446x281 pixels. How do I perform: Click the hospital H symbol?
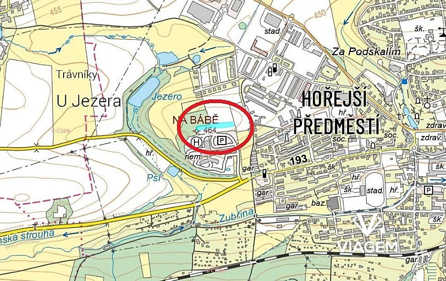(197, 141)
